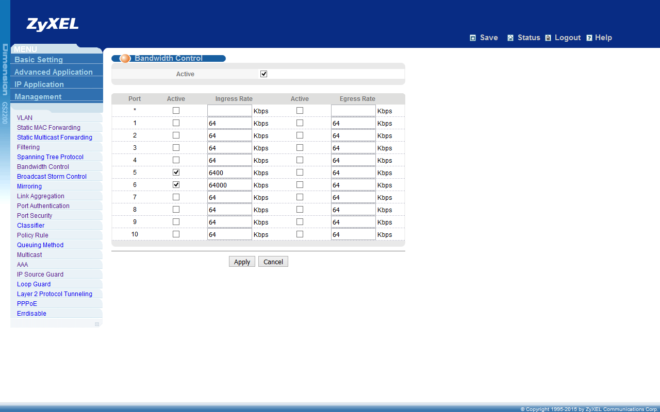This screenshot has height=412, width=660.
Task: Click the Help question mark icon
Action: (x=589, y=38)
